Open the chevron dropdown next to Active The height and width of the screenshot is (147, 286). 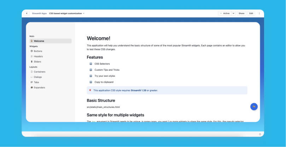233,13
